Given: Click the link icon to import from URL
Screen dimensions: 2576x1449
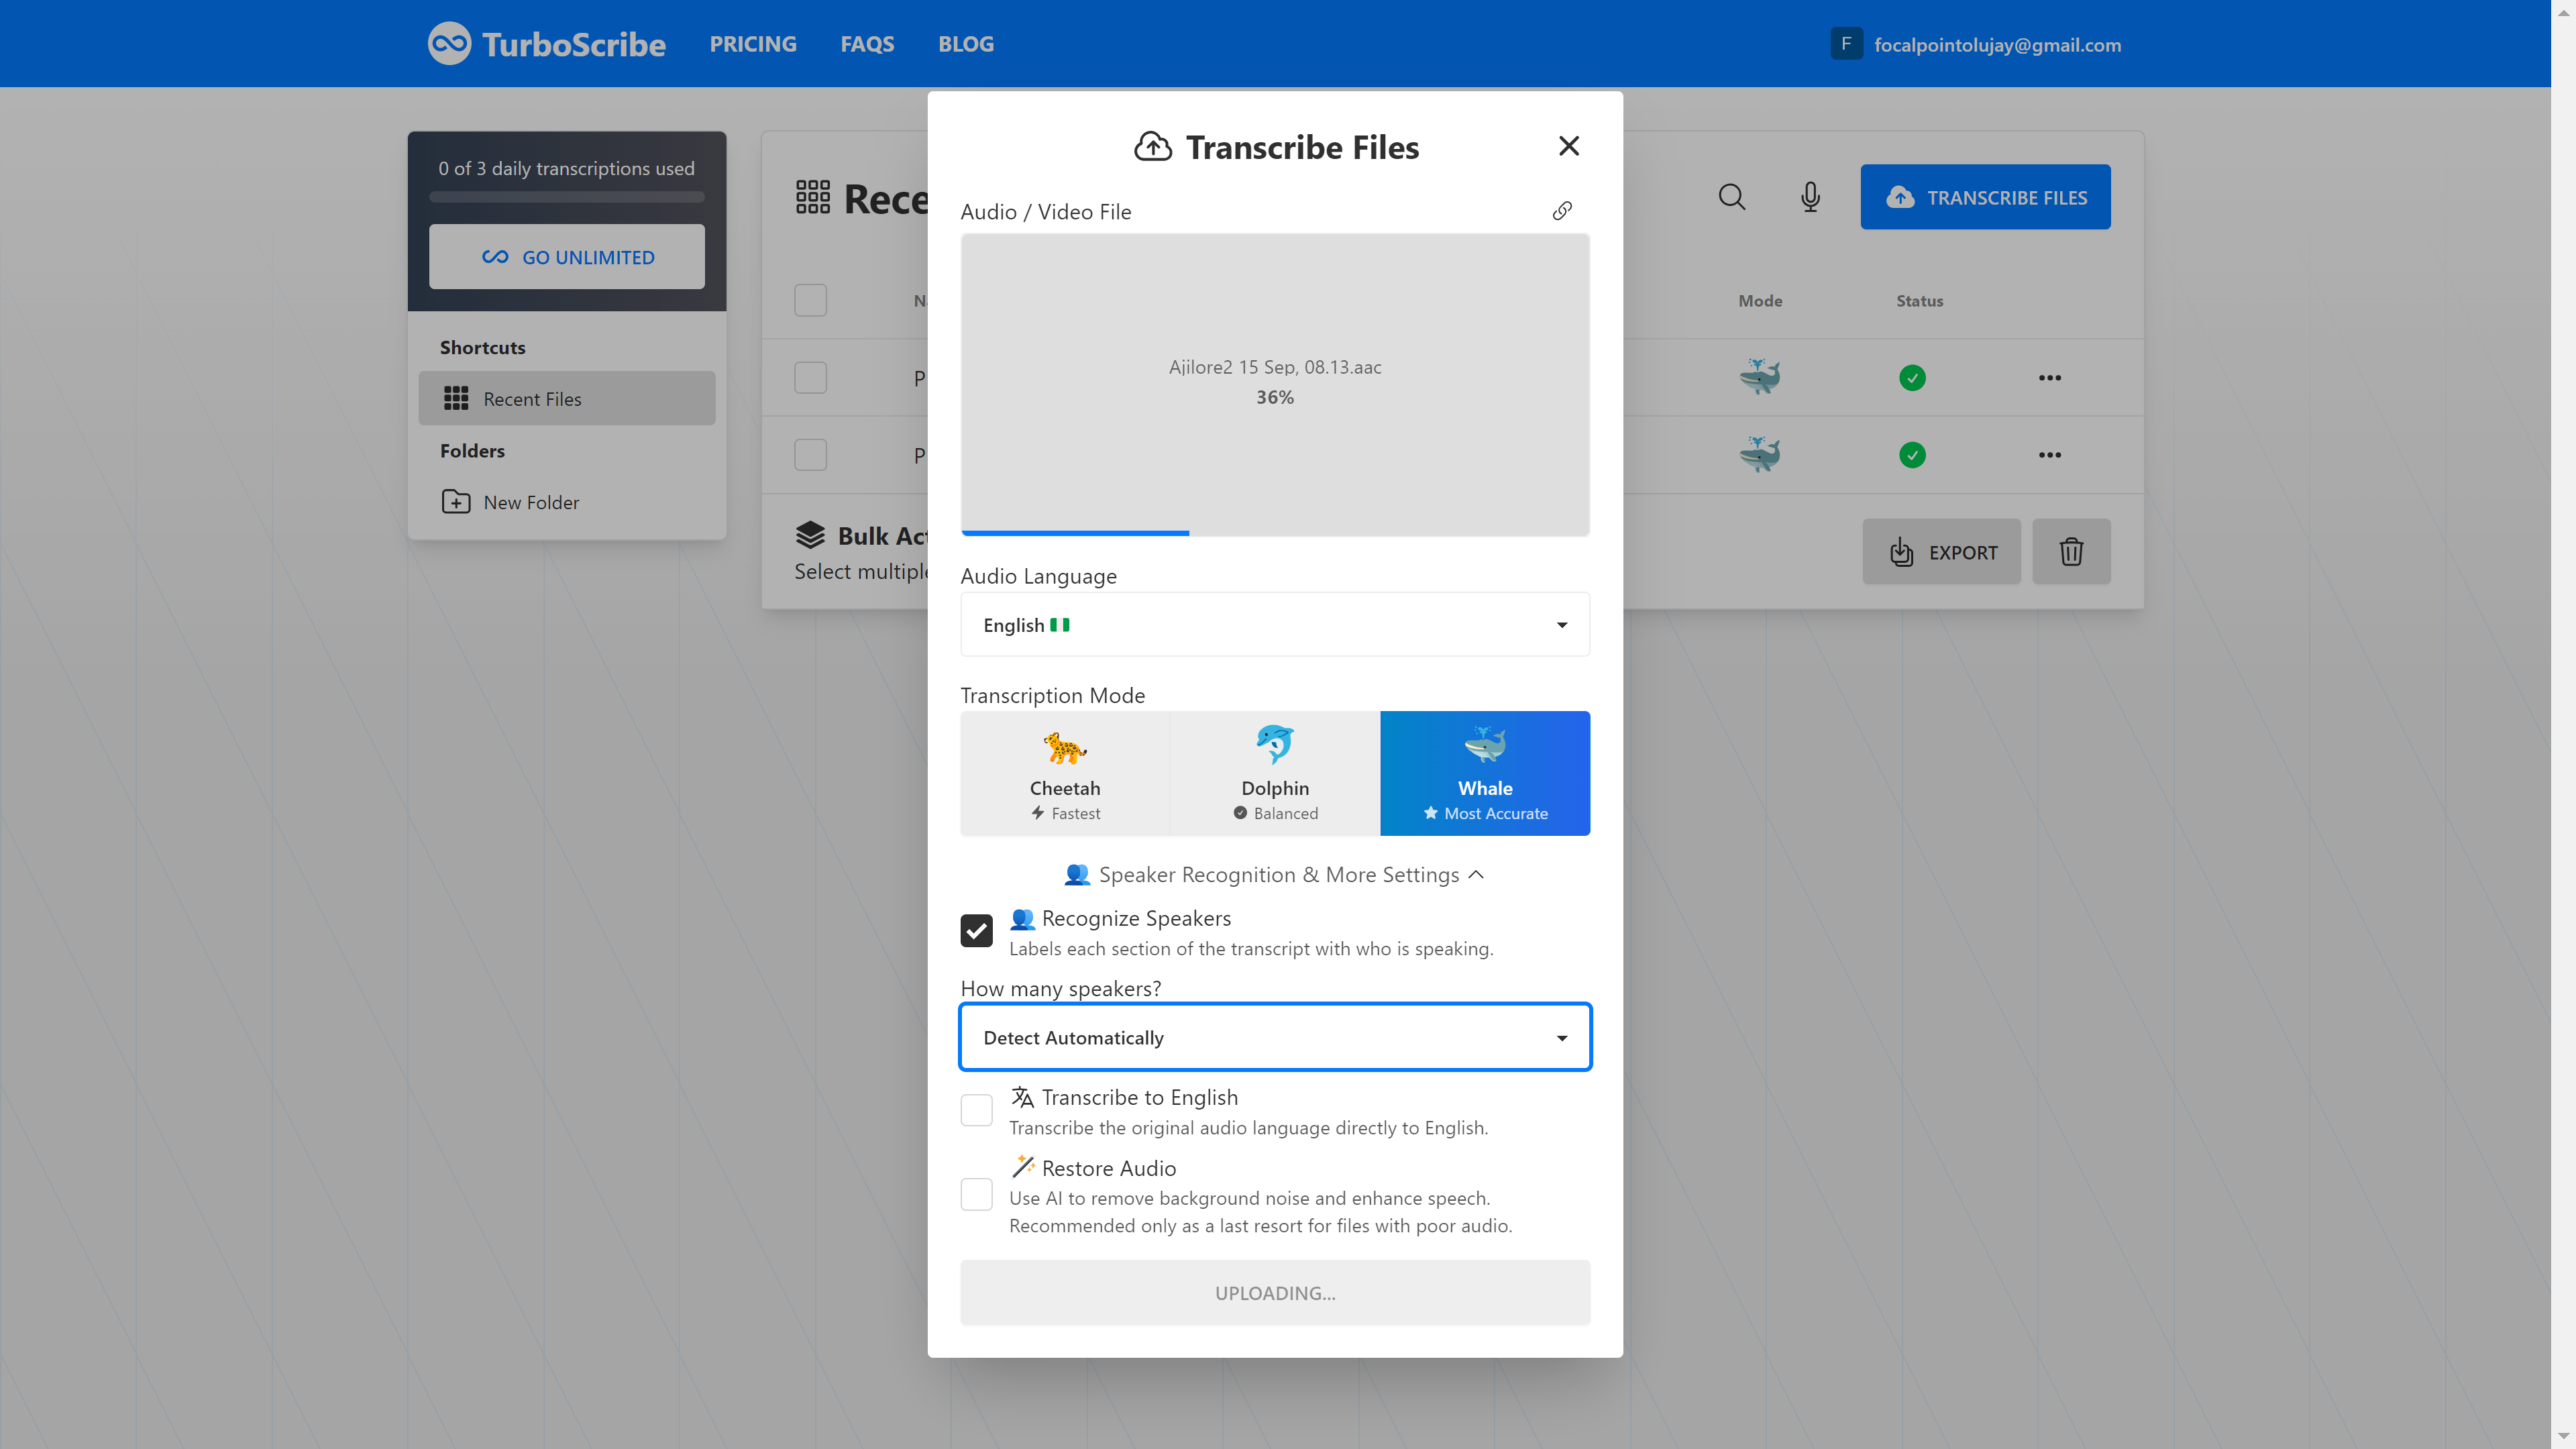Looking at the screenshot, I should coord(1562,211).
